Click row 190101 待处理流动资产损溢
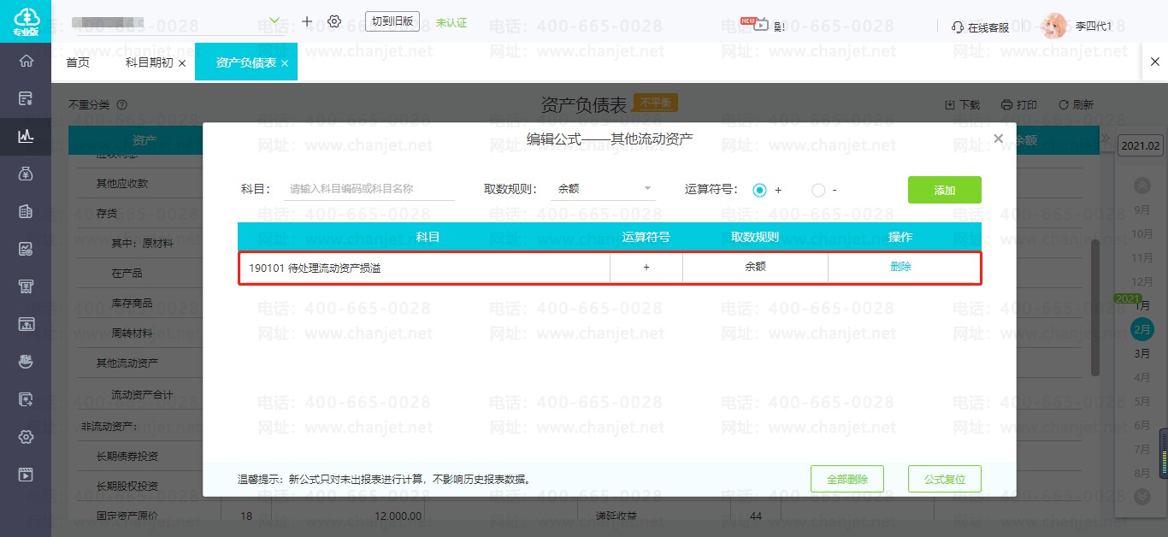 click(x=610, y=268)
